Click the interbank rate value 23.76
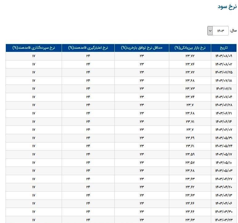Viewport: 238px width, 223px height. (190, 64)
